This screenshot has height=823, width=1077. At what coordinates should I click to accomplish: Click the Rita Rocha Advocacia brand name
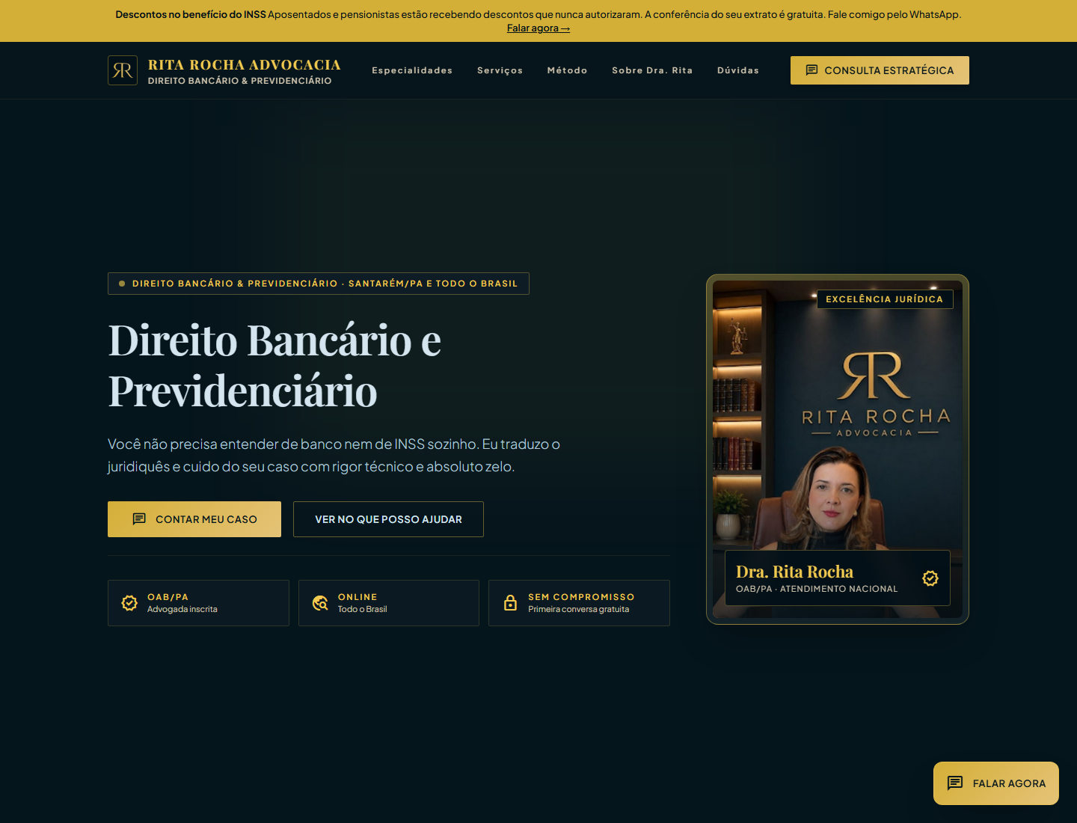[245, 65]
